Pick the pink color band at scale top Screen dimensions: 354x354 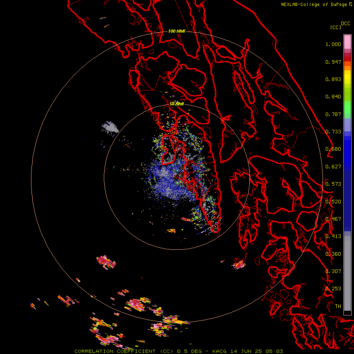(347, 42)
